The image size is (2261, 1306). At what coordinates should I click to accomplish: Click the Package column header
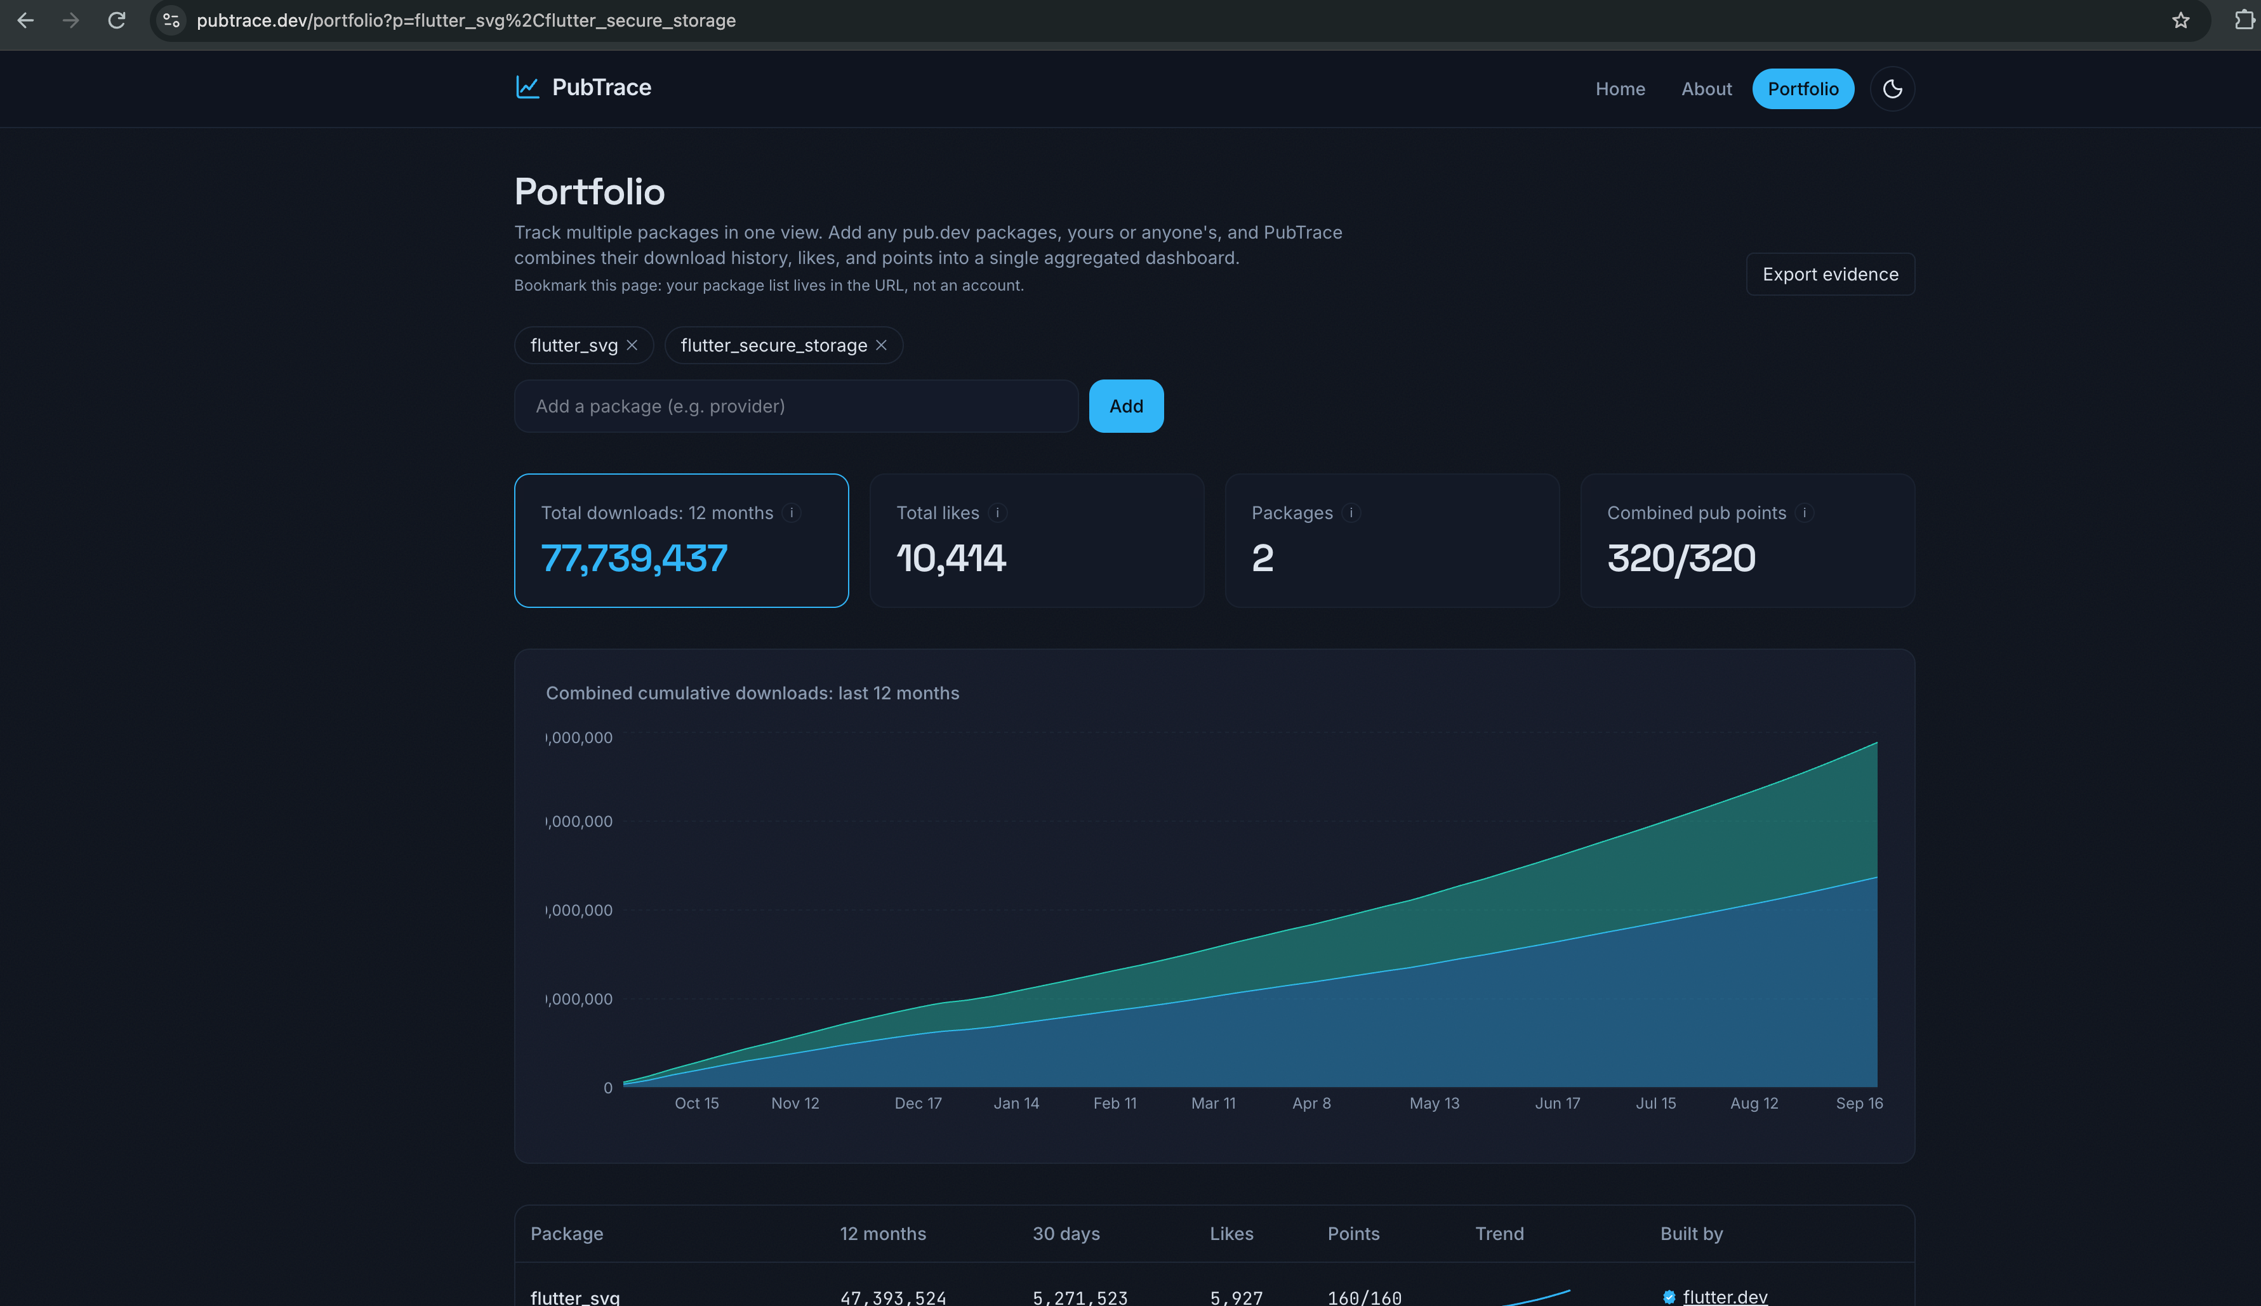pos(566,1234)
